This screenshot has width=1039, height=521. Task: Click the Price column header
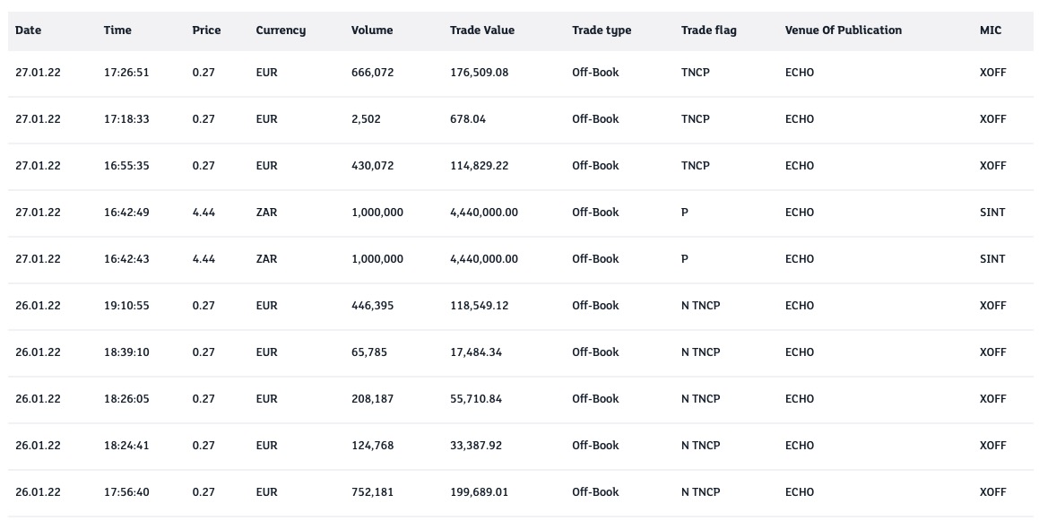click(x=206, y=30)
